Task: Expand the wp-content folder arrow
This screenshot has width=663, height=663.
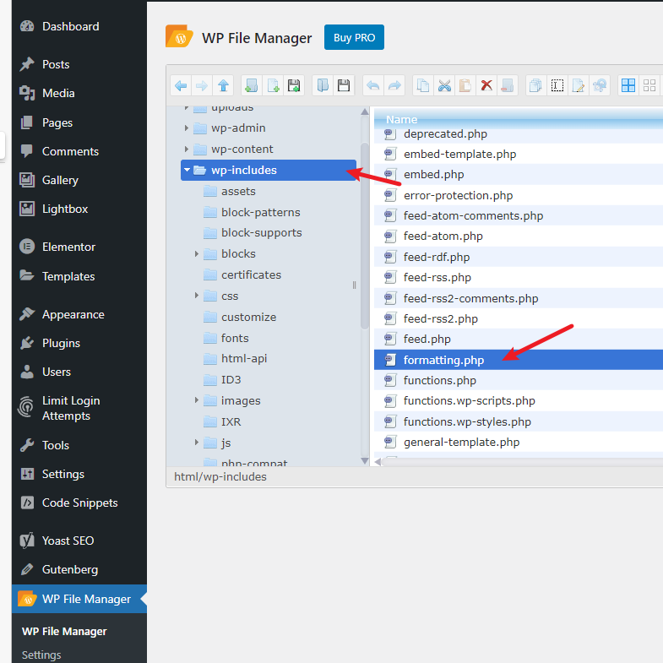Action: pos(187,149)
